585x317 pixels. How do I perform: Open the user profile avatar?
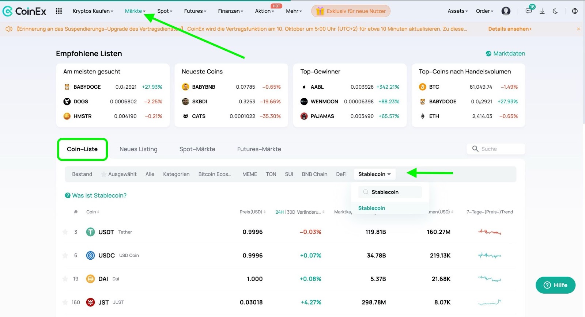point(506,11)
